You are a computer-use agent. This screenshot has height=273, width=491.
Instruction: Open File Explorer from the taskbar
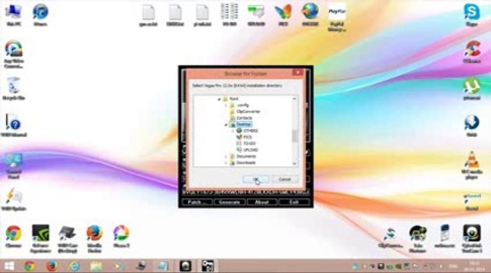pos(96,266)
